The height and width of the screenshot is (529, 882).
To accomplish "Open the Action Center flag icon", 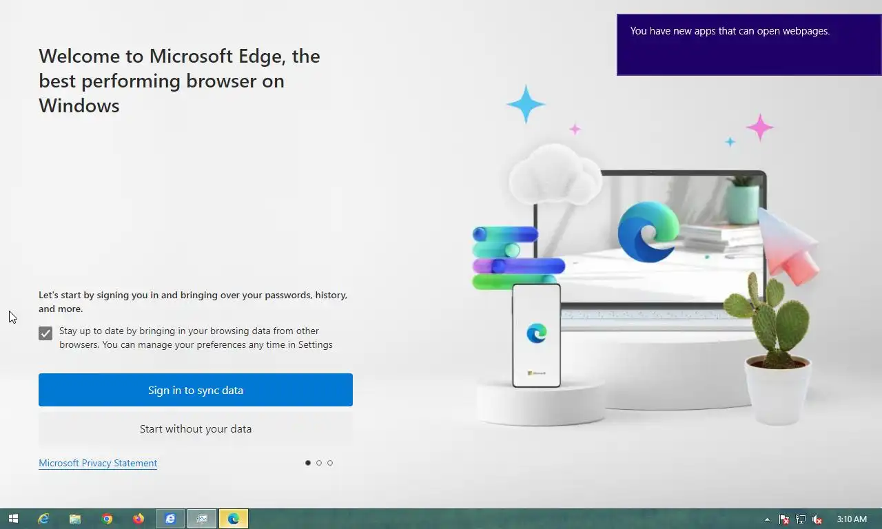I will (x=784, y=519).
